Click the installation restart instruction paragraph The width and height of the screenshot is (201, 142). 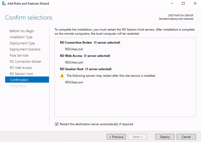125,32
